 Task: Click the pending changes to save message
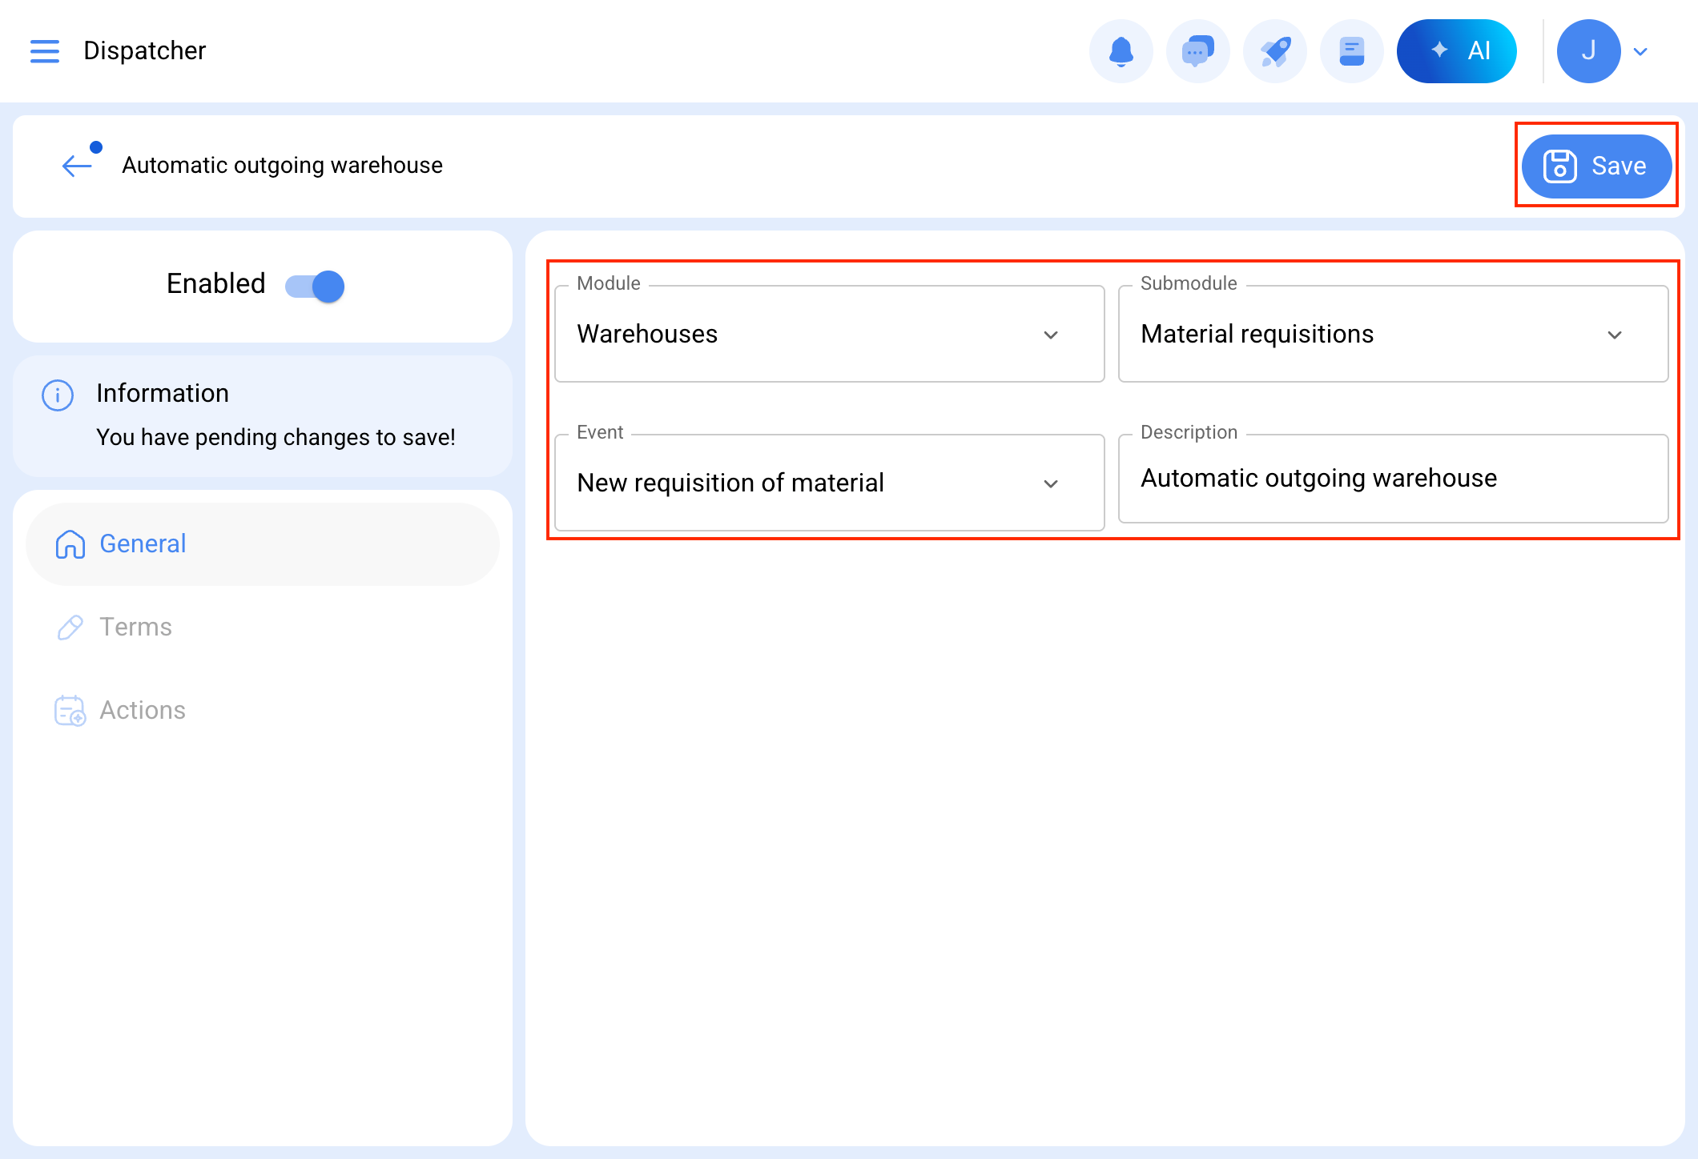(x=276, y=437)
